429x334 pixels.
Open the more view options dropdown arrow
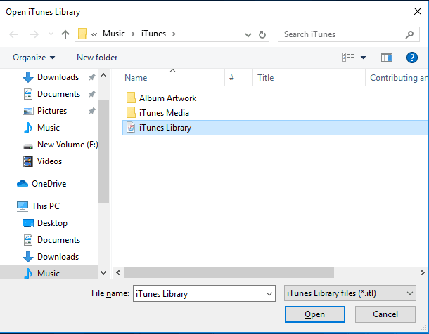point(363,58)
